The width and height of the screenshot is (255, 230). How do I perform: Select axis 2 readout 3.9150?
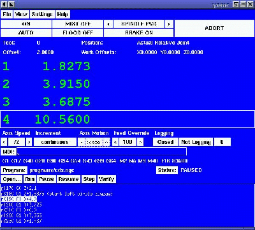tap(127, 84)
